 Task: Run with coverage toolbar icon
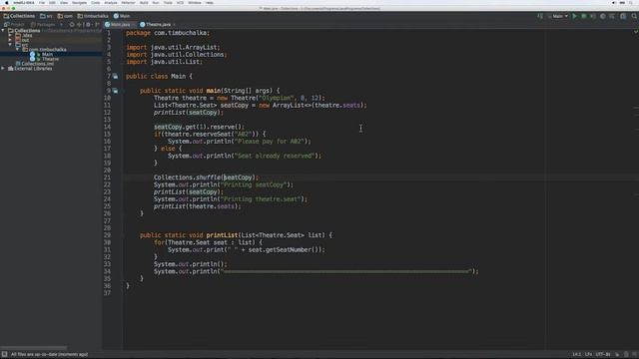(x=593, y=16)
